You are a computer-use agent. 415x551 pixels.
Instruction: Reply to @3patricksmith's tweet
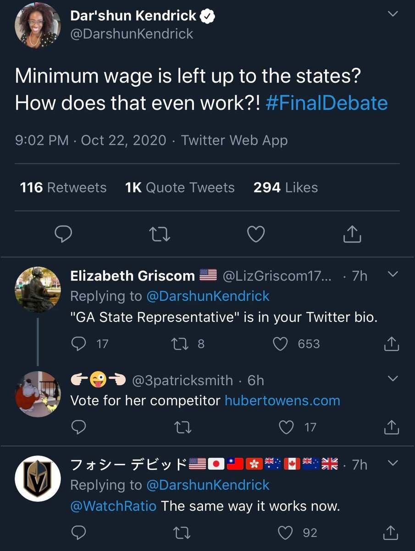click(x=79, y=427)
